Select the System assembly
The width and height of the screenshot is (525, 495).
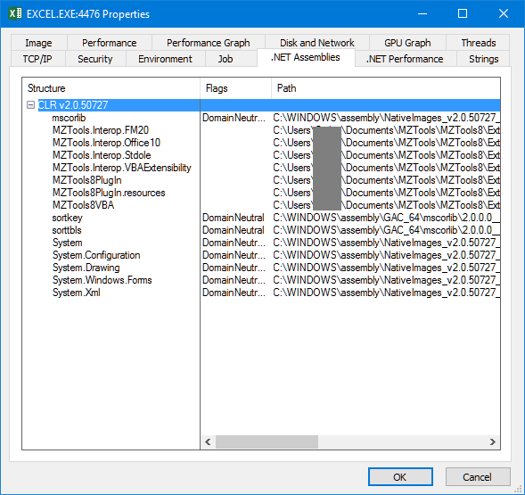pyautogui.click(x=68, y=243)
